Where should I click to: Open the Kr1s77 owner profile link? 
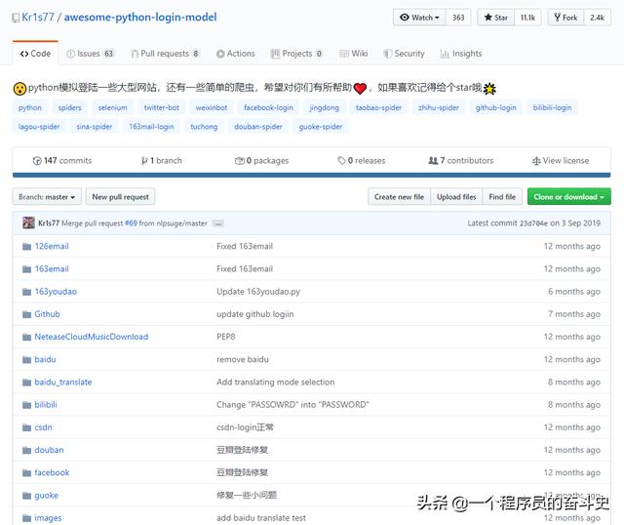pyautogui.click(x=38, y=18)
